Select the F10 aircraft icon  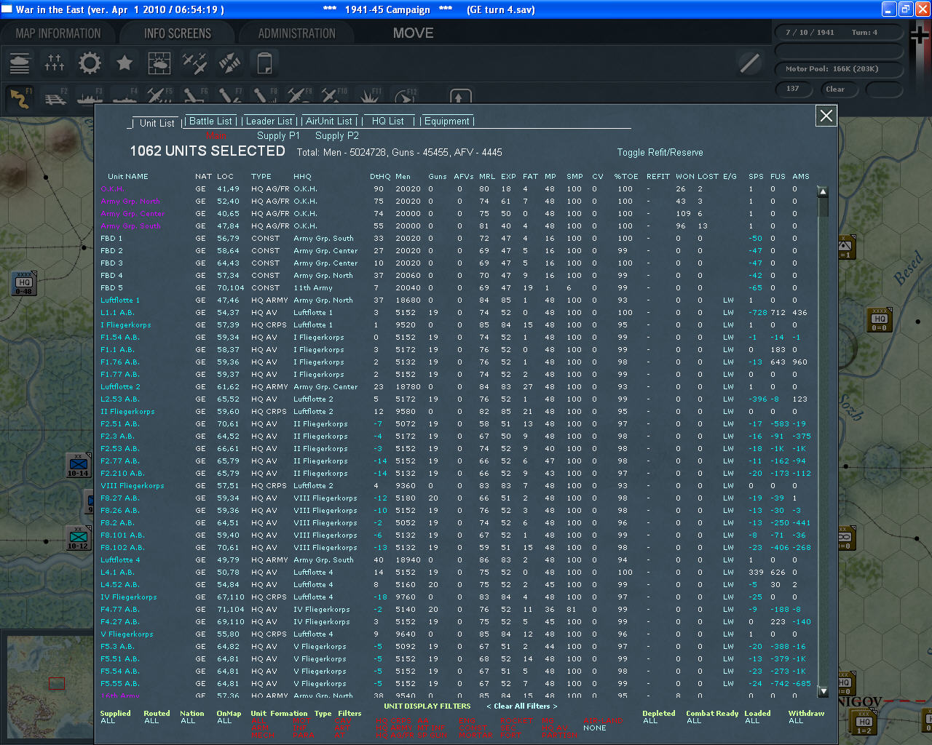334,97
